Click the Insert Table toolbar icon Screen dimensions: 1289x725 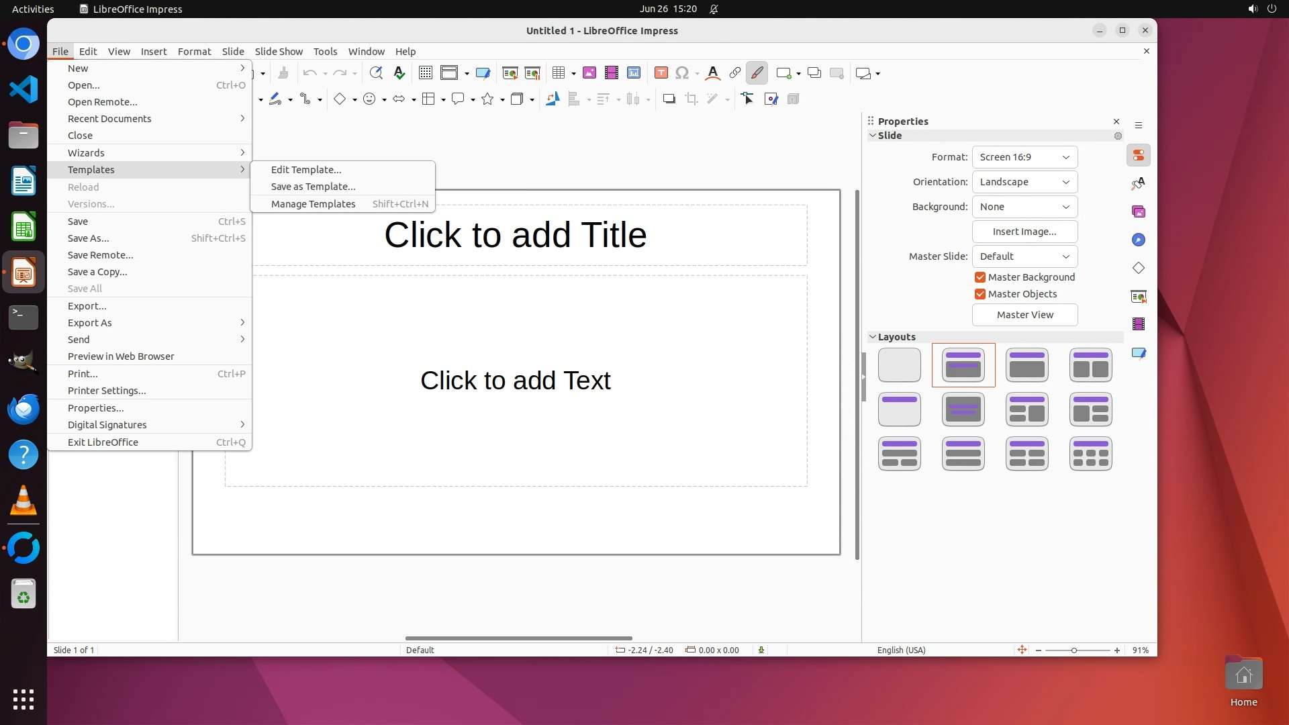click(x=558, y=73)
